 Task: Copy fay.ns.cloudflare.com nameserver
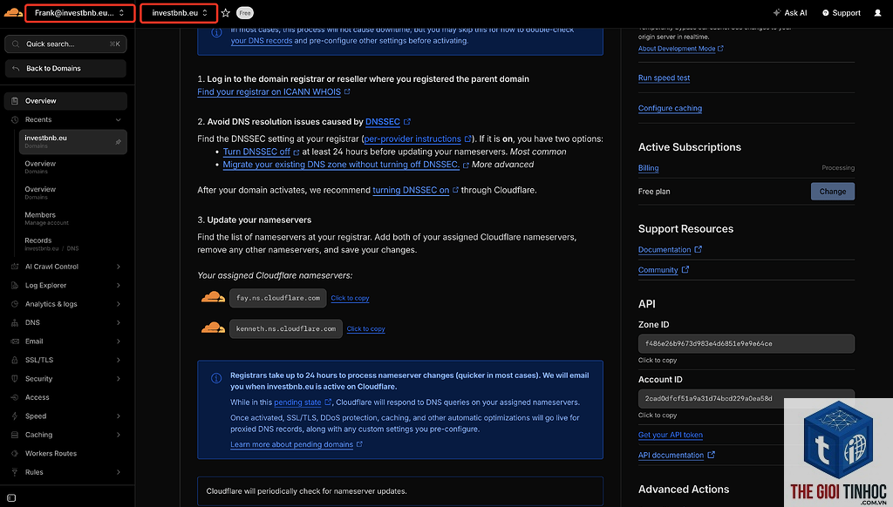click(x=350, y=298)
